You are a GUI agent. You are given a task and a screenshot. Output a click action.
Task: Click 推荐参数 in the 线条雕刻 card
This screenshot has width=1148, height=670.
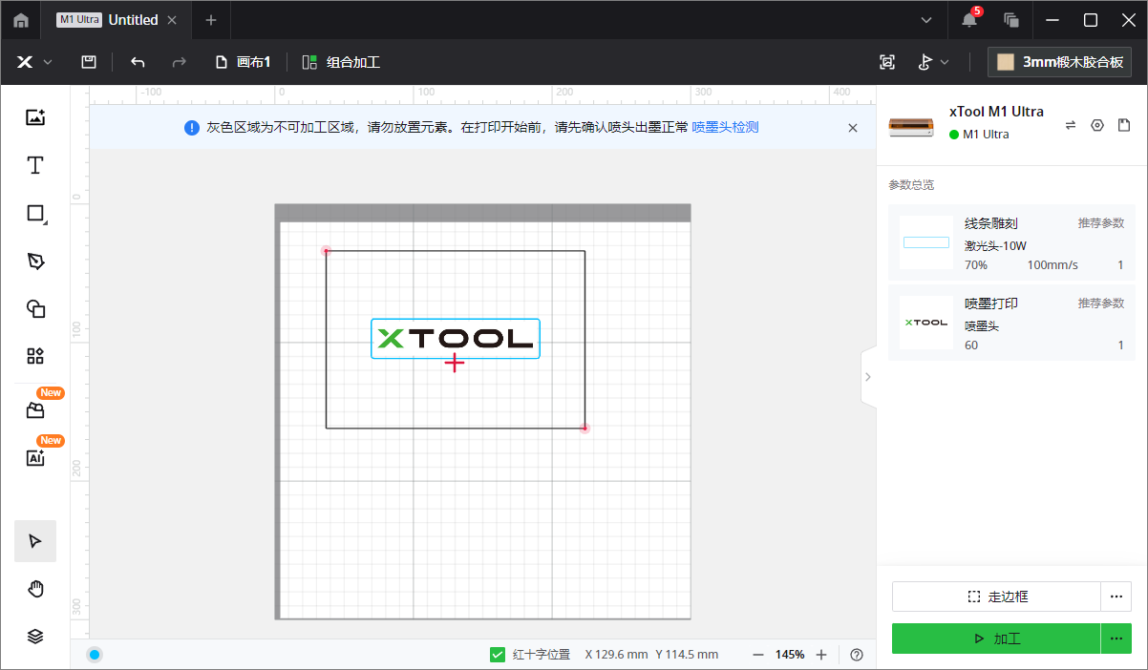[x=1101, y=223]
